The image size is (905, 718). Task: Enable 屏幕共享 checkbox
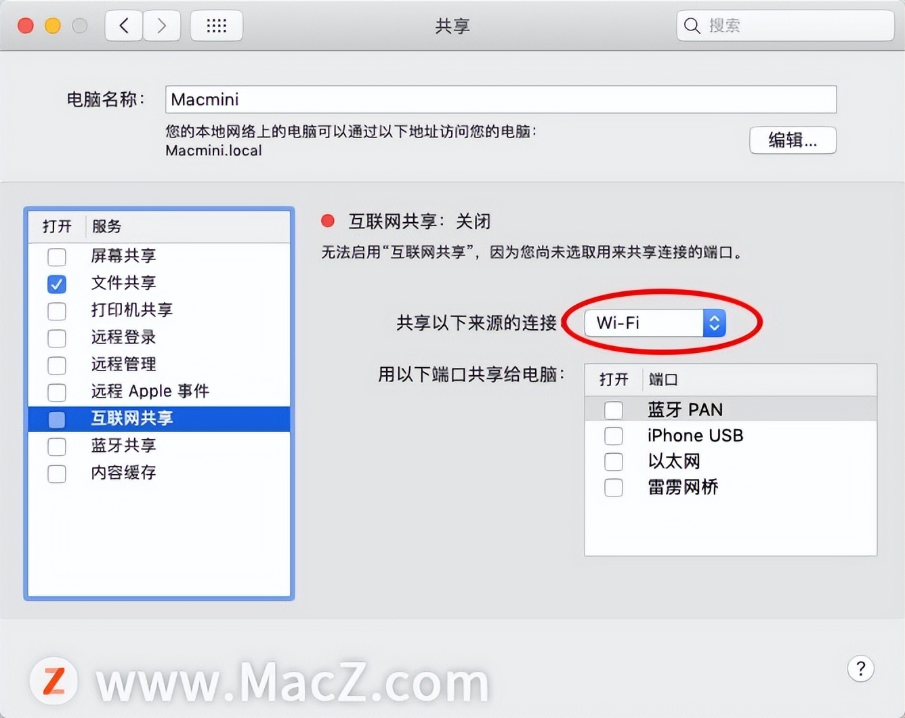point(57,257)
